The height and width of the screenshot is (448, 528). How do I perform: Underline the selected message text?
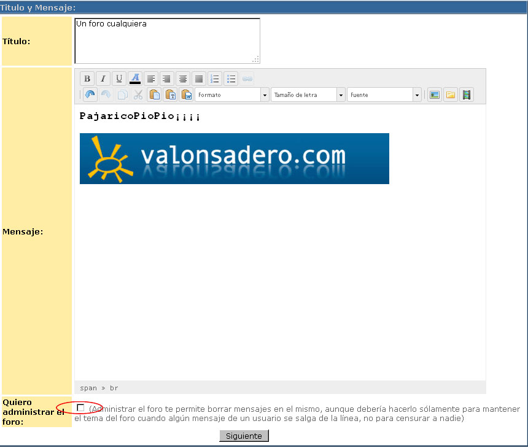[119, 79]
